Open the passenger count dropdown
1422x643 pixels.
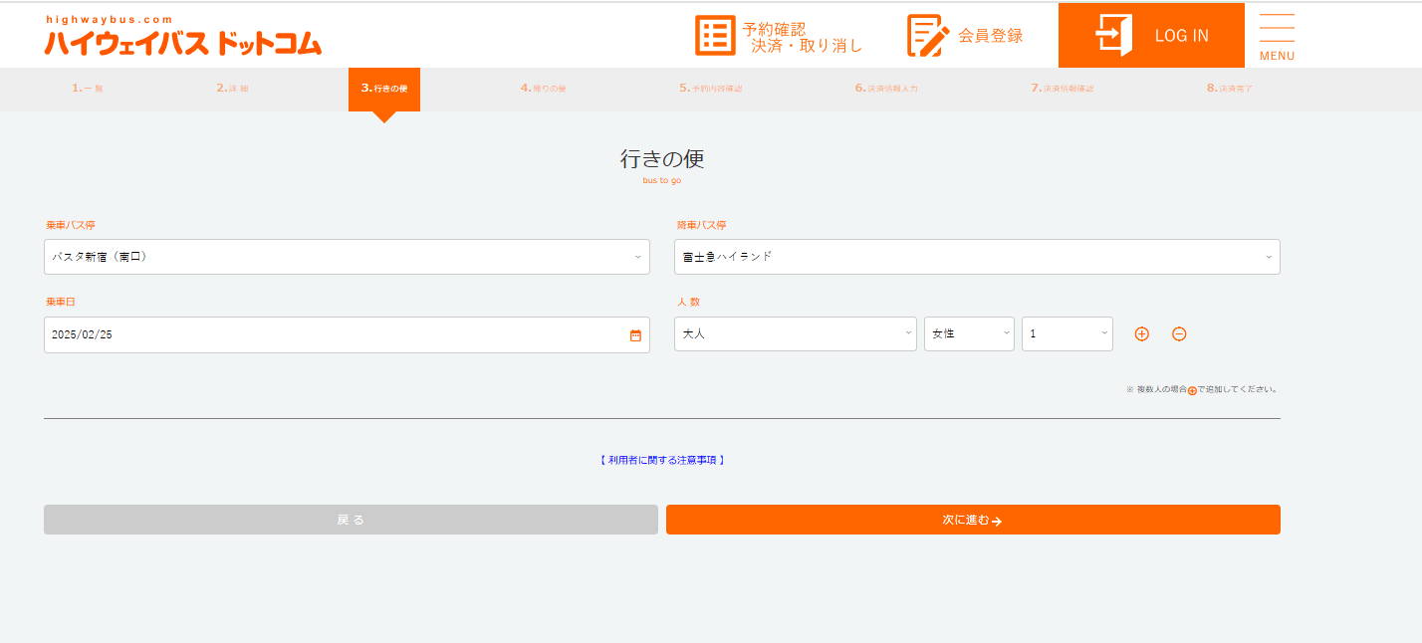[1066, 334]
